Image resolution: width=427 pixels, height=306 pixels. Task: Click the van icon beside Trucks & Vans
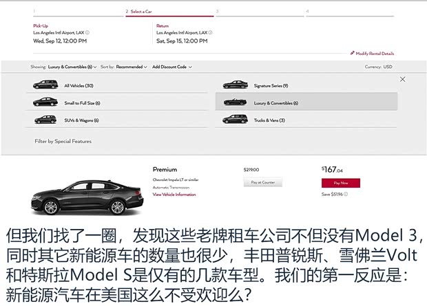tap(236, 119)
